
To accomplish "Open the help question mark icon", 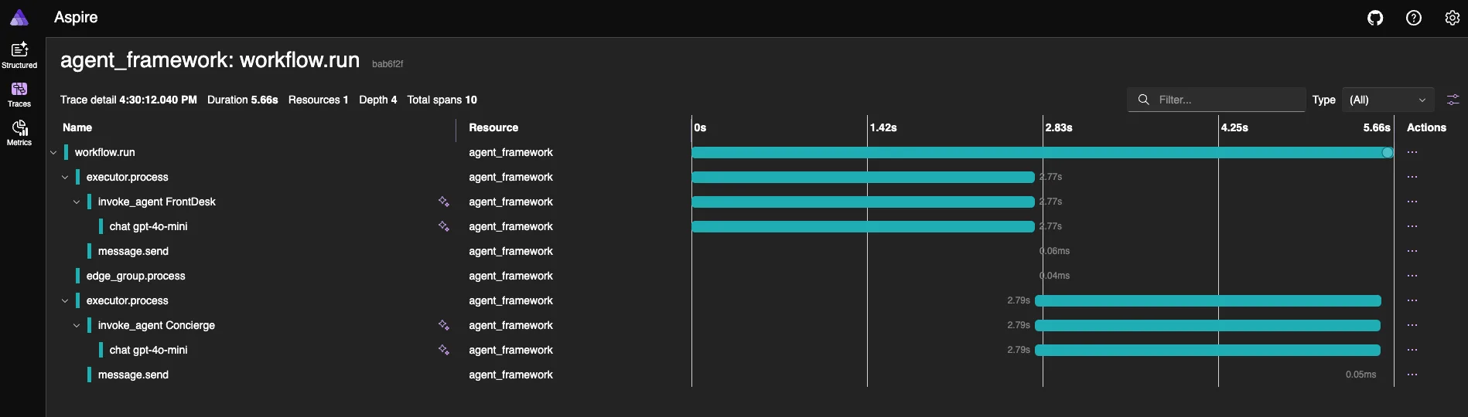I will 1414,18.
